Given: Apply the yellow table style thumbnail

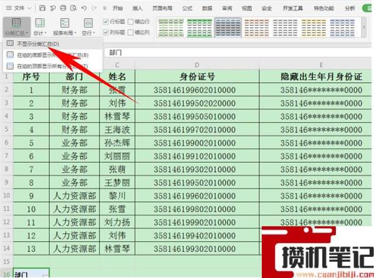Looking at the screenshot, I should pos(314,28).
